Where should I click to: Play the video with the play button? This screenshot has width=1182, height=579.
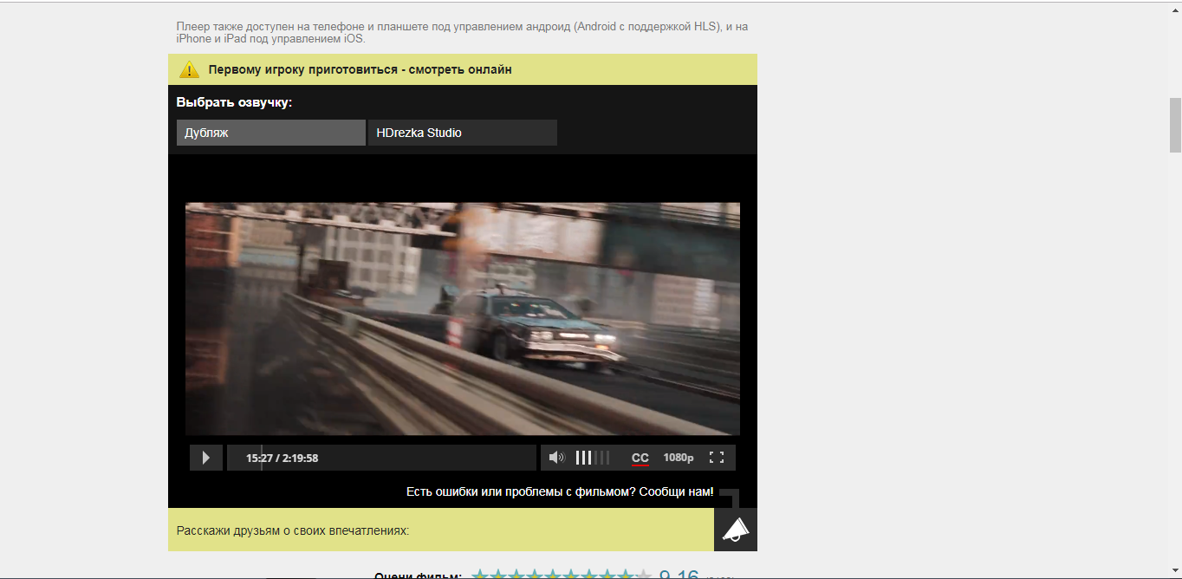coord(206,458)
